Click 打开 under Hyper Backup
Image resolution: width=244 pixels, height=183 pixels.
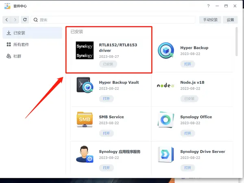187,64
